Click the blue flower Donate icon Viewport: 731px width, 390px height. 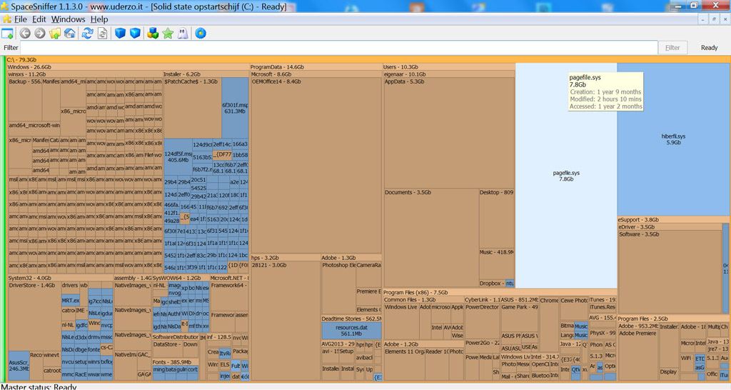201,34
